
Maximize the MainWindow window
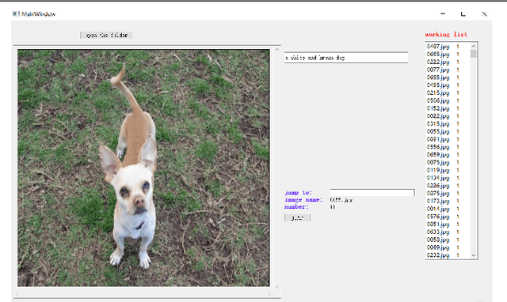(463, 14)
